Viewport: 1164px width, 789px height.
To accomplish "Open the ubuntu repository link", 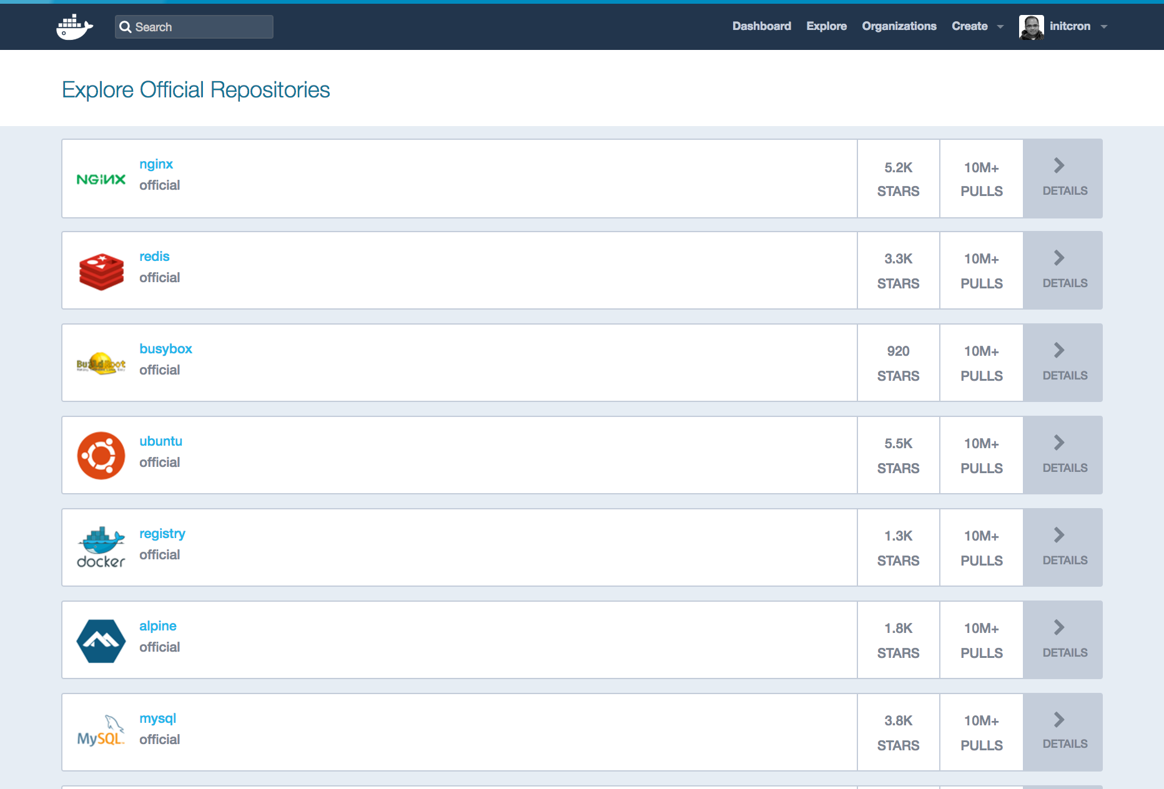I will coord(160,441).
